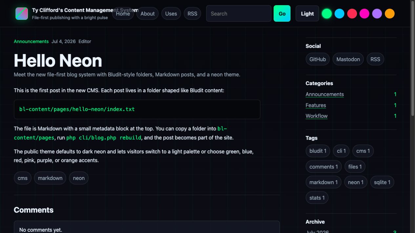Click the cms tag below the post
The height and width of the screenshot is (233, 415).
pyautogui.click(x=23, y=178)
